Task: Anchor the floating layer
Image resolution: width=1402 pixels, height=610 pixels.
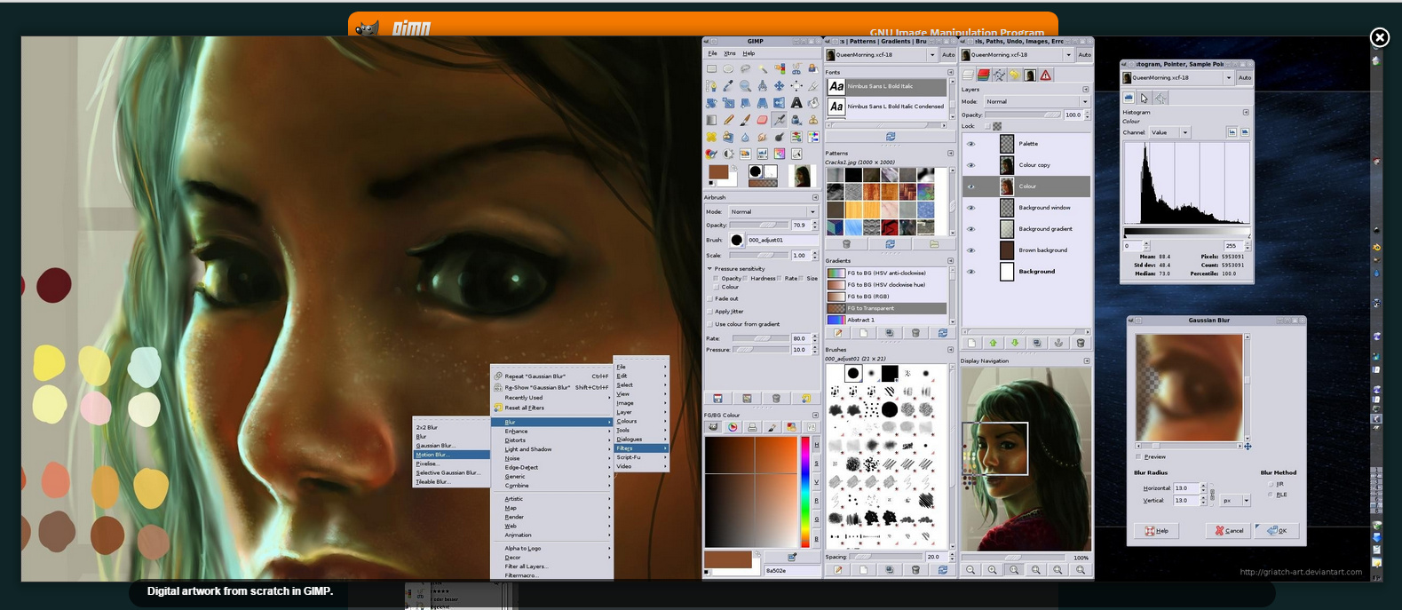Action: coord(1058,343)
